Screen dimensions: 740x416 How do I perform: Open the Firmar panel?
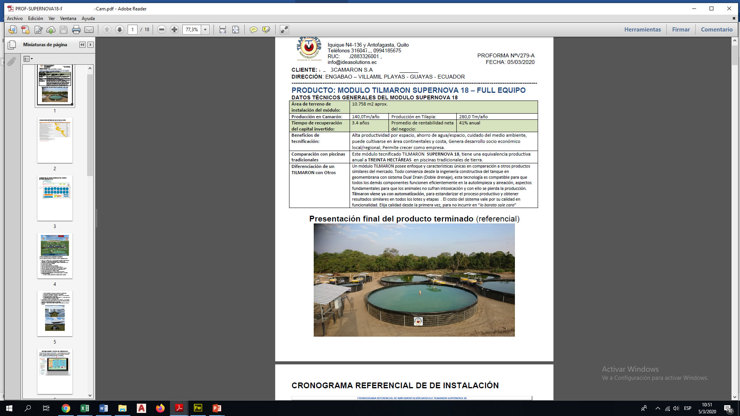(681, 30)
